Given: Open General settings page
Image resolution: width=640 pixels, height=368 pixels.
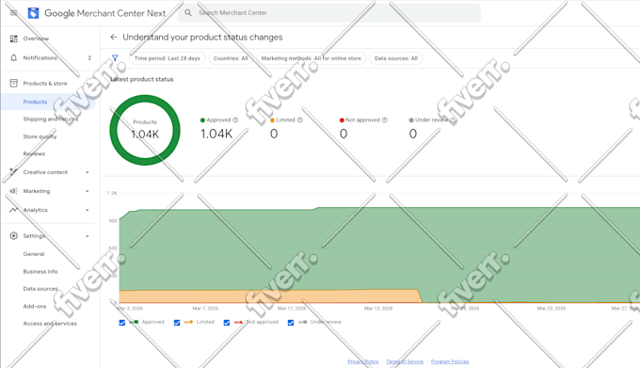Looking at the screenshot, I should click(34, 254).
